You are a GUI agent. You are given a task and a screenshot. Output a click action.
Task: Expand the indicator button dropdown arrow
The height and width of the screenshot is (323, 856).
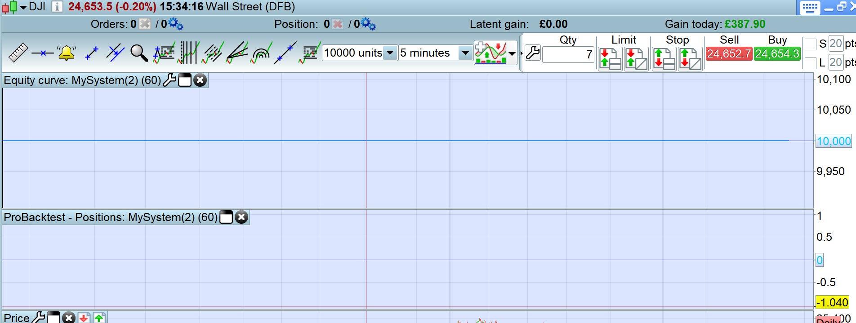pyautogui.click(x=512, y=53)
